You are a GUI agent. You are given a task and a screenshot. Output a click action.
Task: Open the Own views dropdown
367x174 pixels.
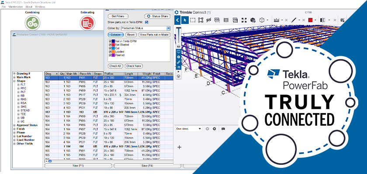coord(189,129)
